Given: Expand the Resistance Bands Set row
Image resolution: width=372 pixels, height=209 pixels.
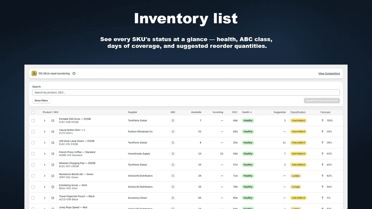Looking at the screenshot, I should 44,176.
